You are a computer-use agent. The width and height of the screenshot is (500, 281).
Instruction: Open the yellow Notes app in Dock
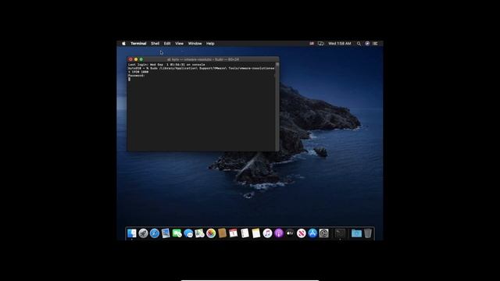point(256,233)
